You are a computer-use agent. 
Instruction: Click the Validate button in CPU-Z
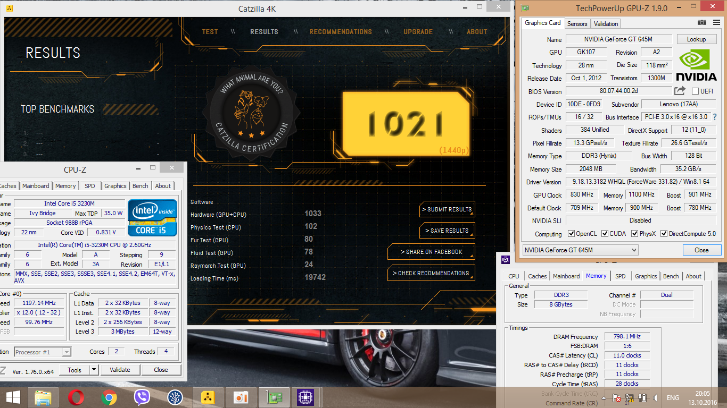coord(120,370)
